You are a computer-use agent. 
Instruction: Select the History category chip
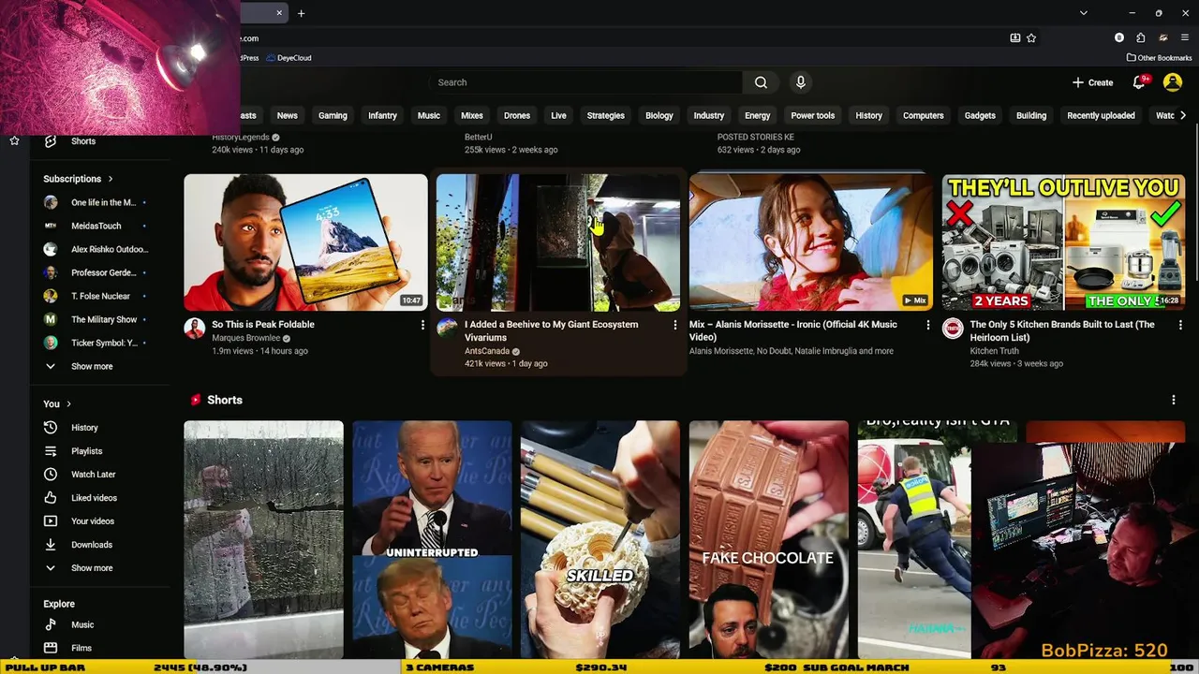[868, 116]
